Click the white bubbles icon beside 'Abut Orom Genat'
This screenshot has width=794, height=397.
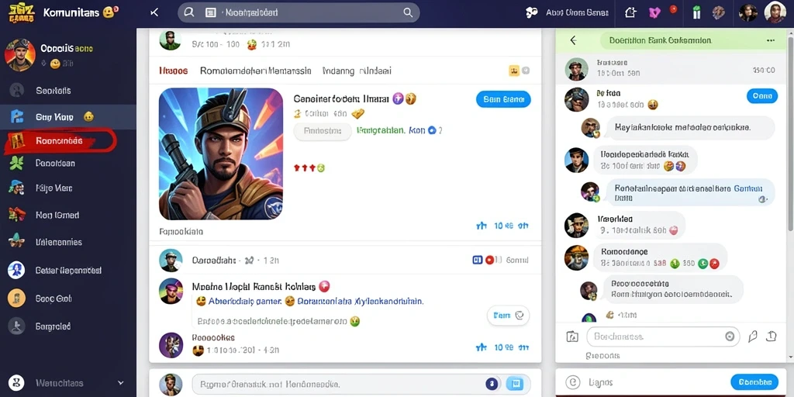pyautogui.click(x=531, y=12)
